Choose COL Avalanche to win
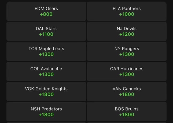The width and height of the screenshot is (173, 123). pos(46,72)
